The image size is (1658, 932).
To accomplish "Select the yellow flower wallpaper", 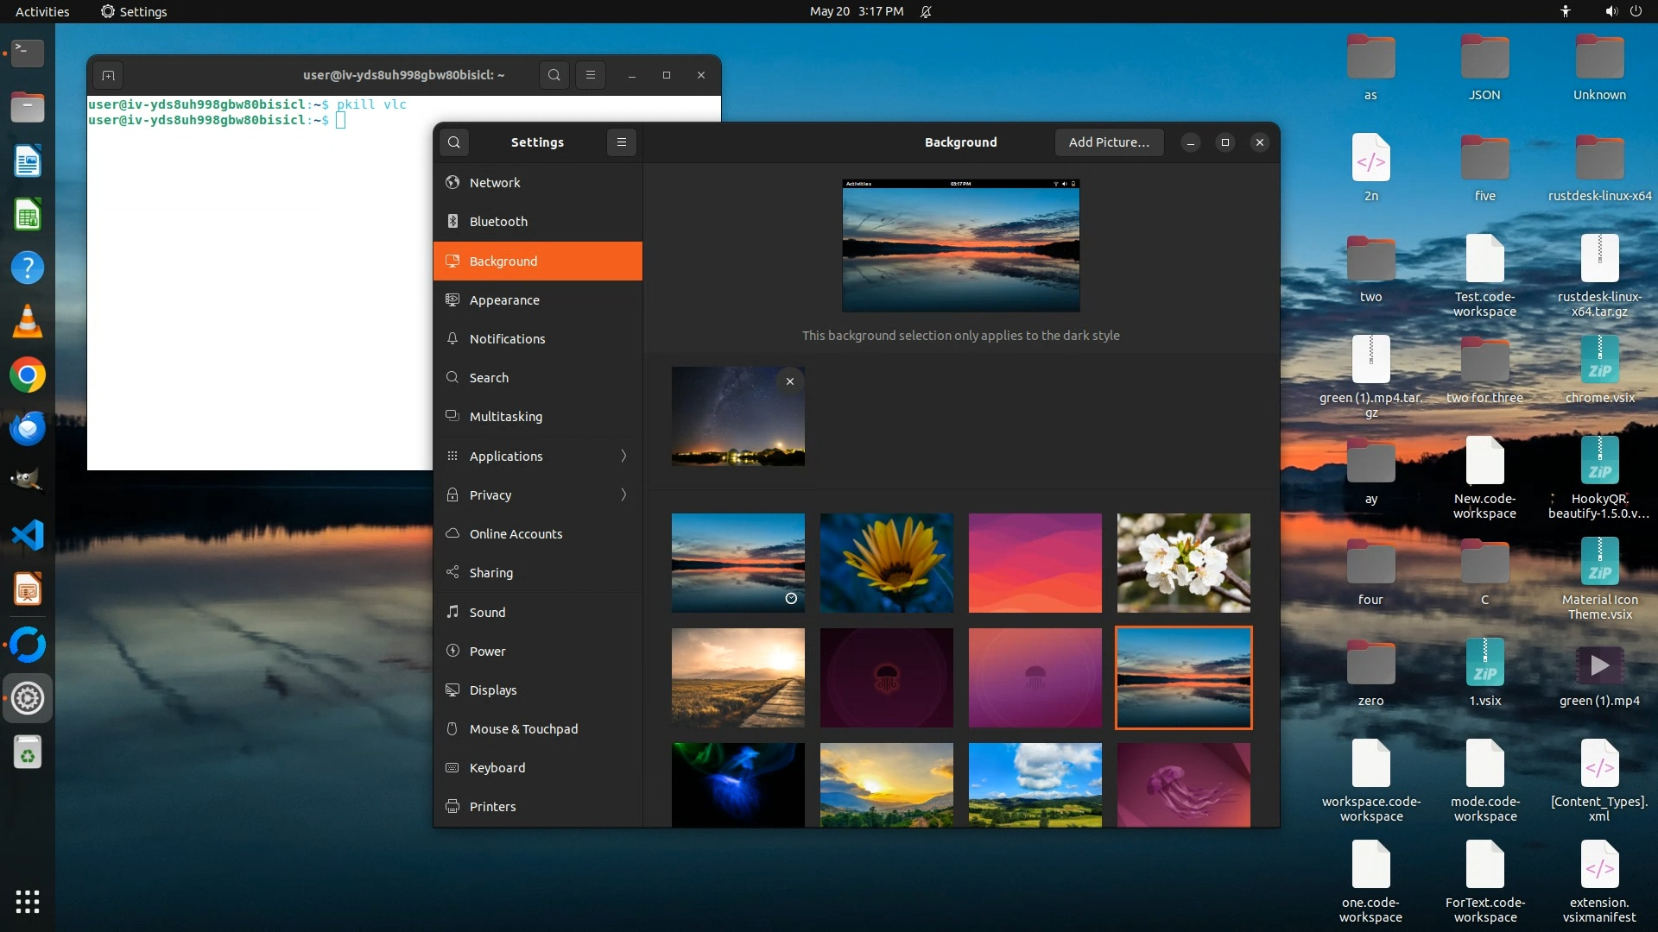I will coord(886,563).
